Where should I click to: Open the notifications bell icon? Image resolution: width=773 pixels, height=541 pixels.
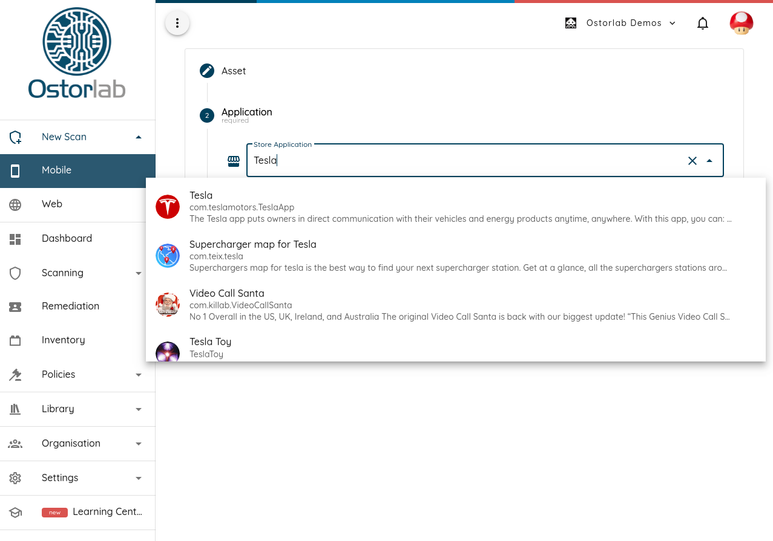702,22
